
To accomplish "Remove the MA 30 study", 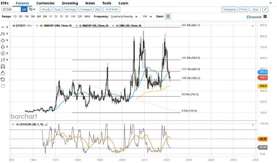I will tap(113, 26).
